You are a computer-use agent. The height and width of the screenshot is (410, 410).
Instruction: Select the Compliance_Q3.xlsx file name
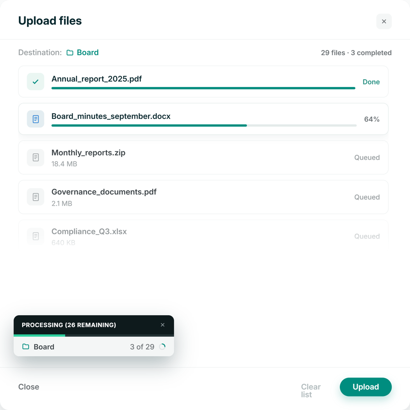pyautogui.click(x=89, y=231)
